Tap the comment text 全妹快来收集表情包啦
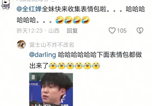 point(74,9)
